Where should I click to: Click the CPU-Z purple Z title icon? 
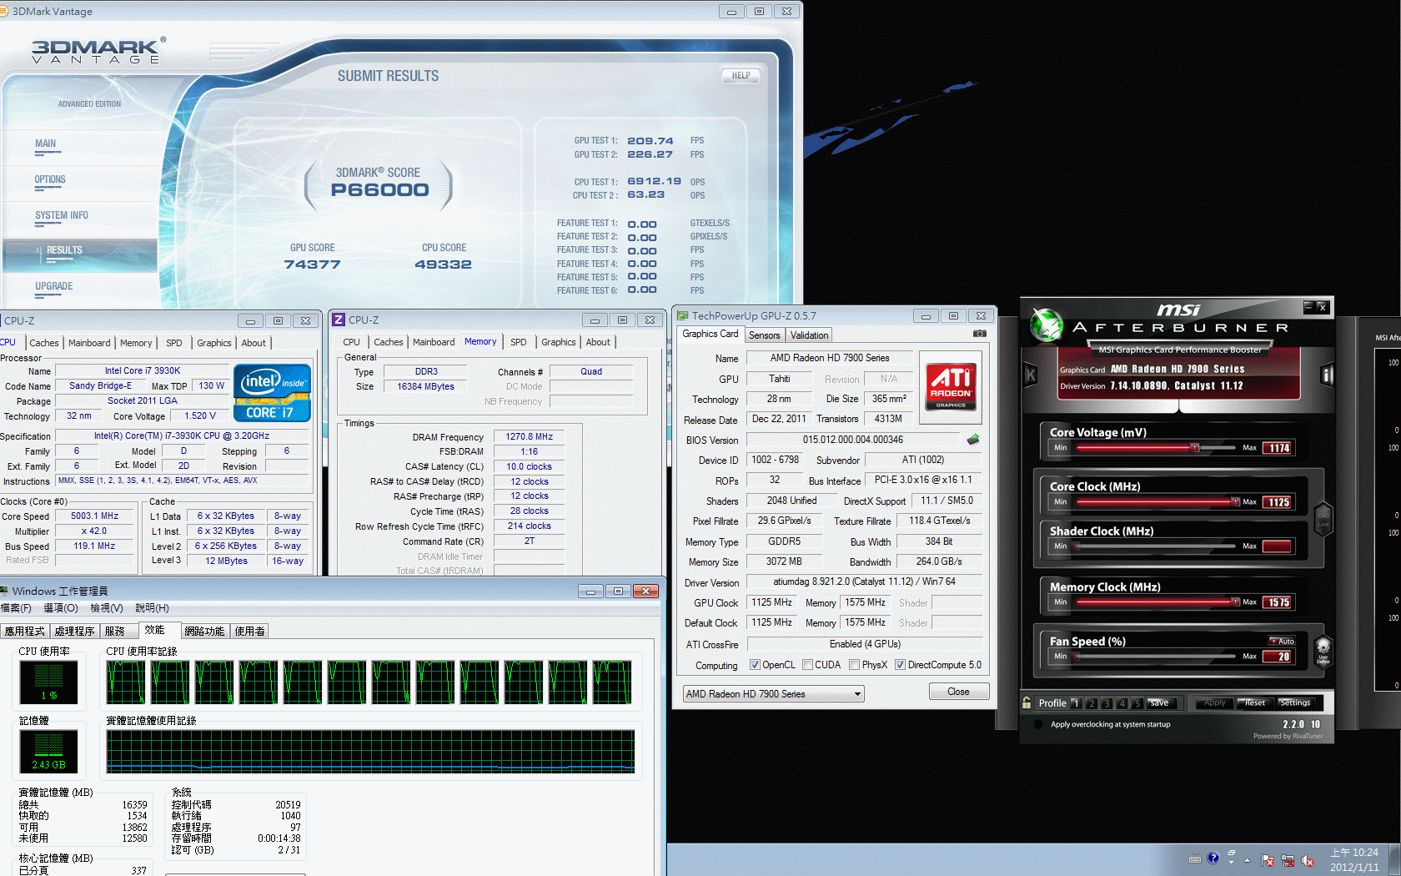339,320
